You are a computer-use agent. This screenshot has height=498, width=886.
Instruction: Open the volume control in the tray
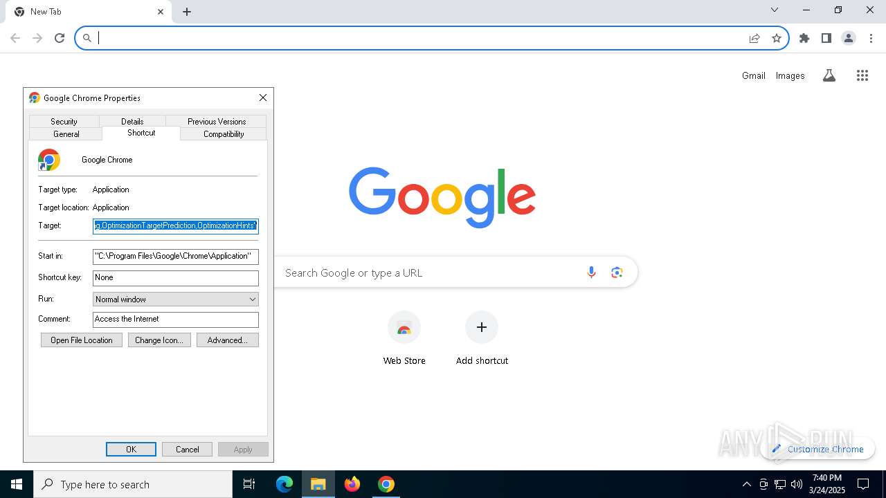click(797, 484)
